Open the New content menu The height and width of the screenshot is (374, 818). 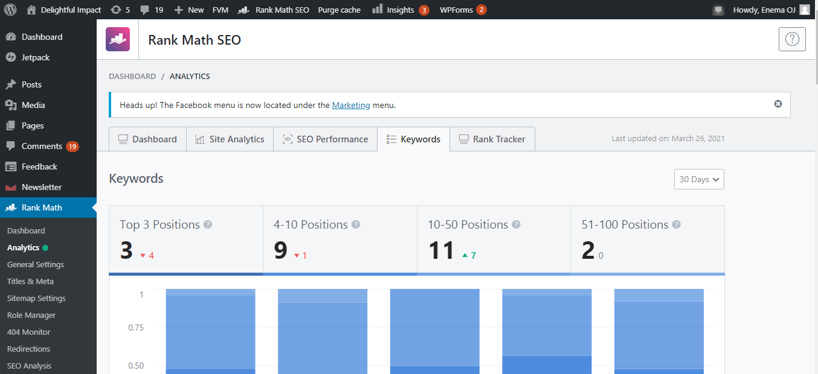(189, 10)
